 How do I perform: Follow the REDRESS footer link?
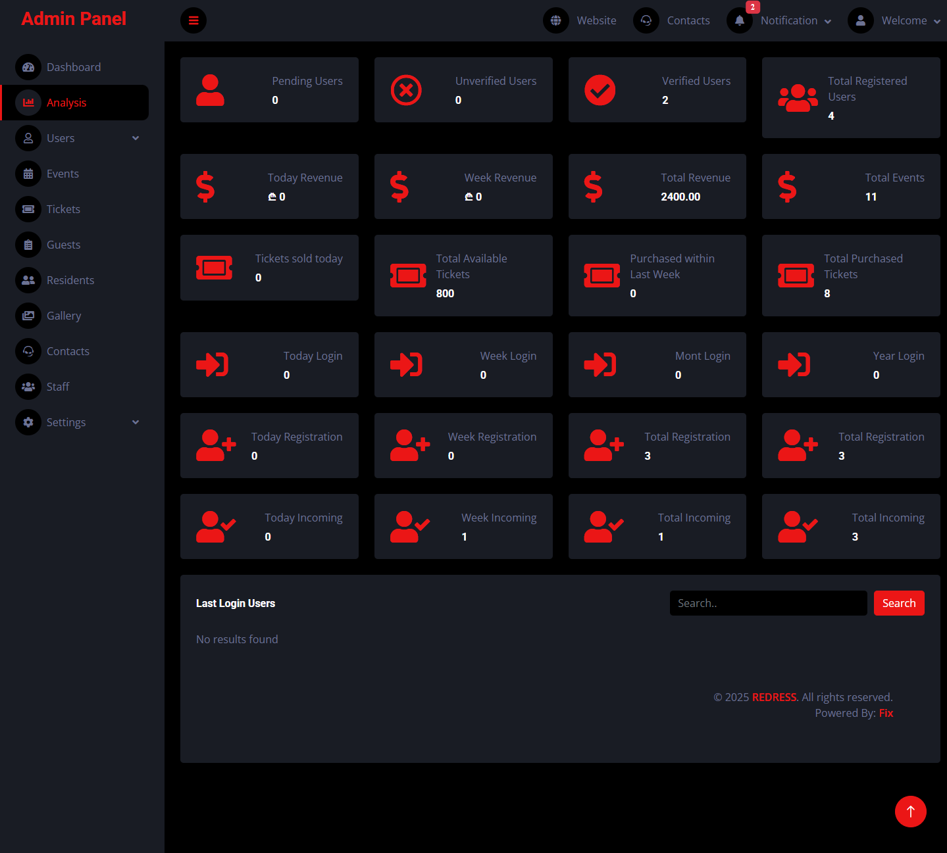tap(774, 697)
